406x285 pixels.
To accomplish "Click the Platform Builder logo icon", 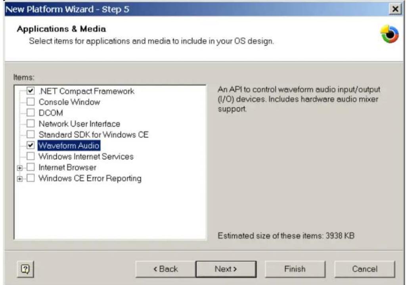I will 389,34.
